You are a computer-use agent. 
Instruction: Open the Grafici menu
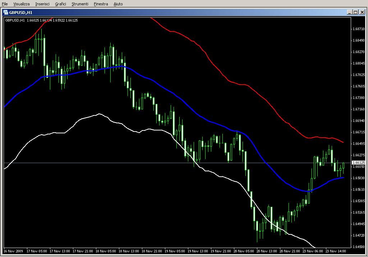pyautogui.click(x=60, y=4)
